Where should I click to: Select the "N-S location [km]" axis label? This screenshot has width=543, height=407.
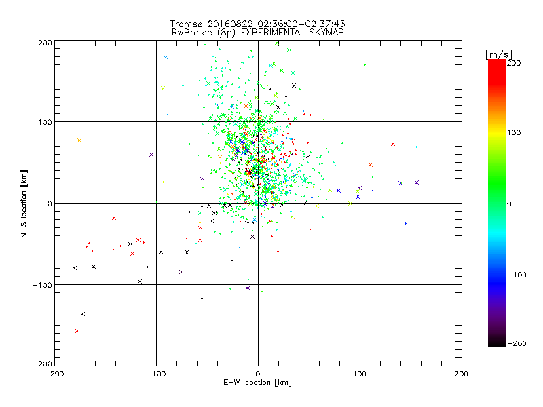pos(24,204)
